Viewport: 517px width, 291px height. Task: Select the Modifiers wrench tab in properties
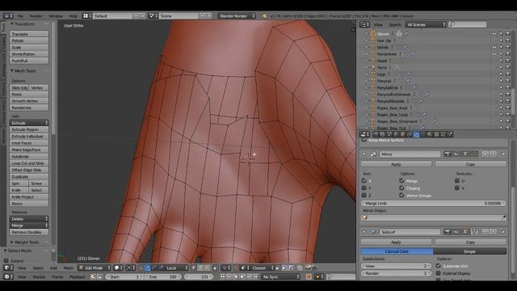[x=417, y=134]
